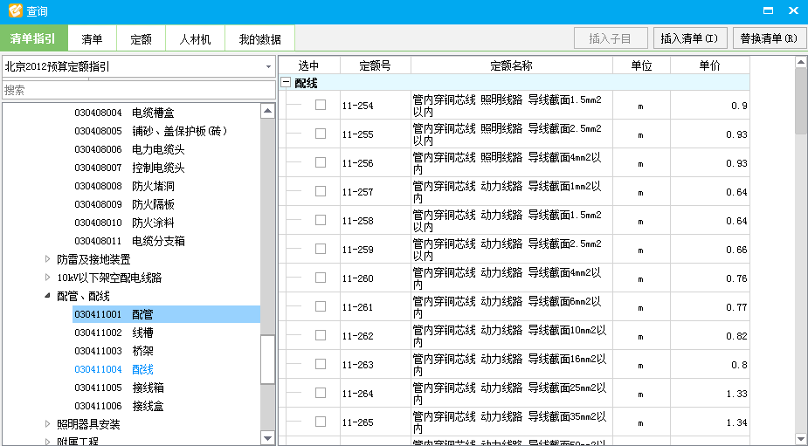Switch to the 我的数据 tab
Image resolution: width=808 pixels, height=446 pixels.
[x=260, y=38]
